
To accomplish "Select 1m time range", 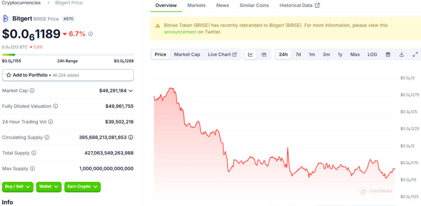I will tap(312, 55).
